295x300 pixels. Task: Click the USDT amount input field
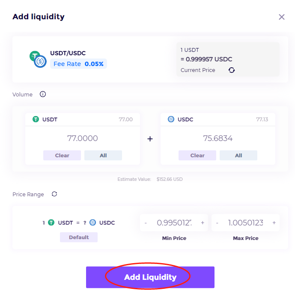[83, 138]
